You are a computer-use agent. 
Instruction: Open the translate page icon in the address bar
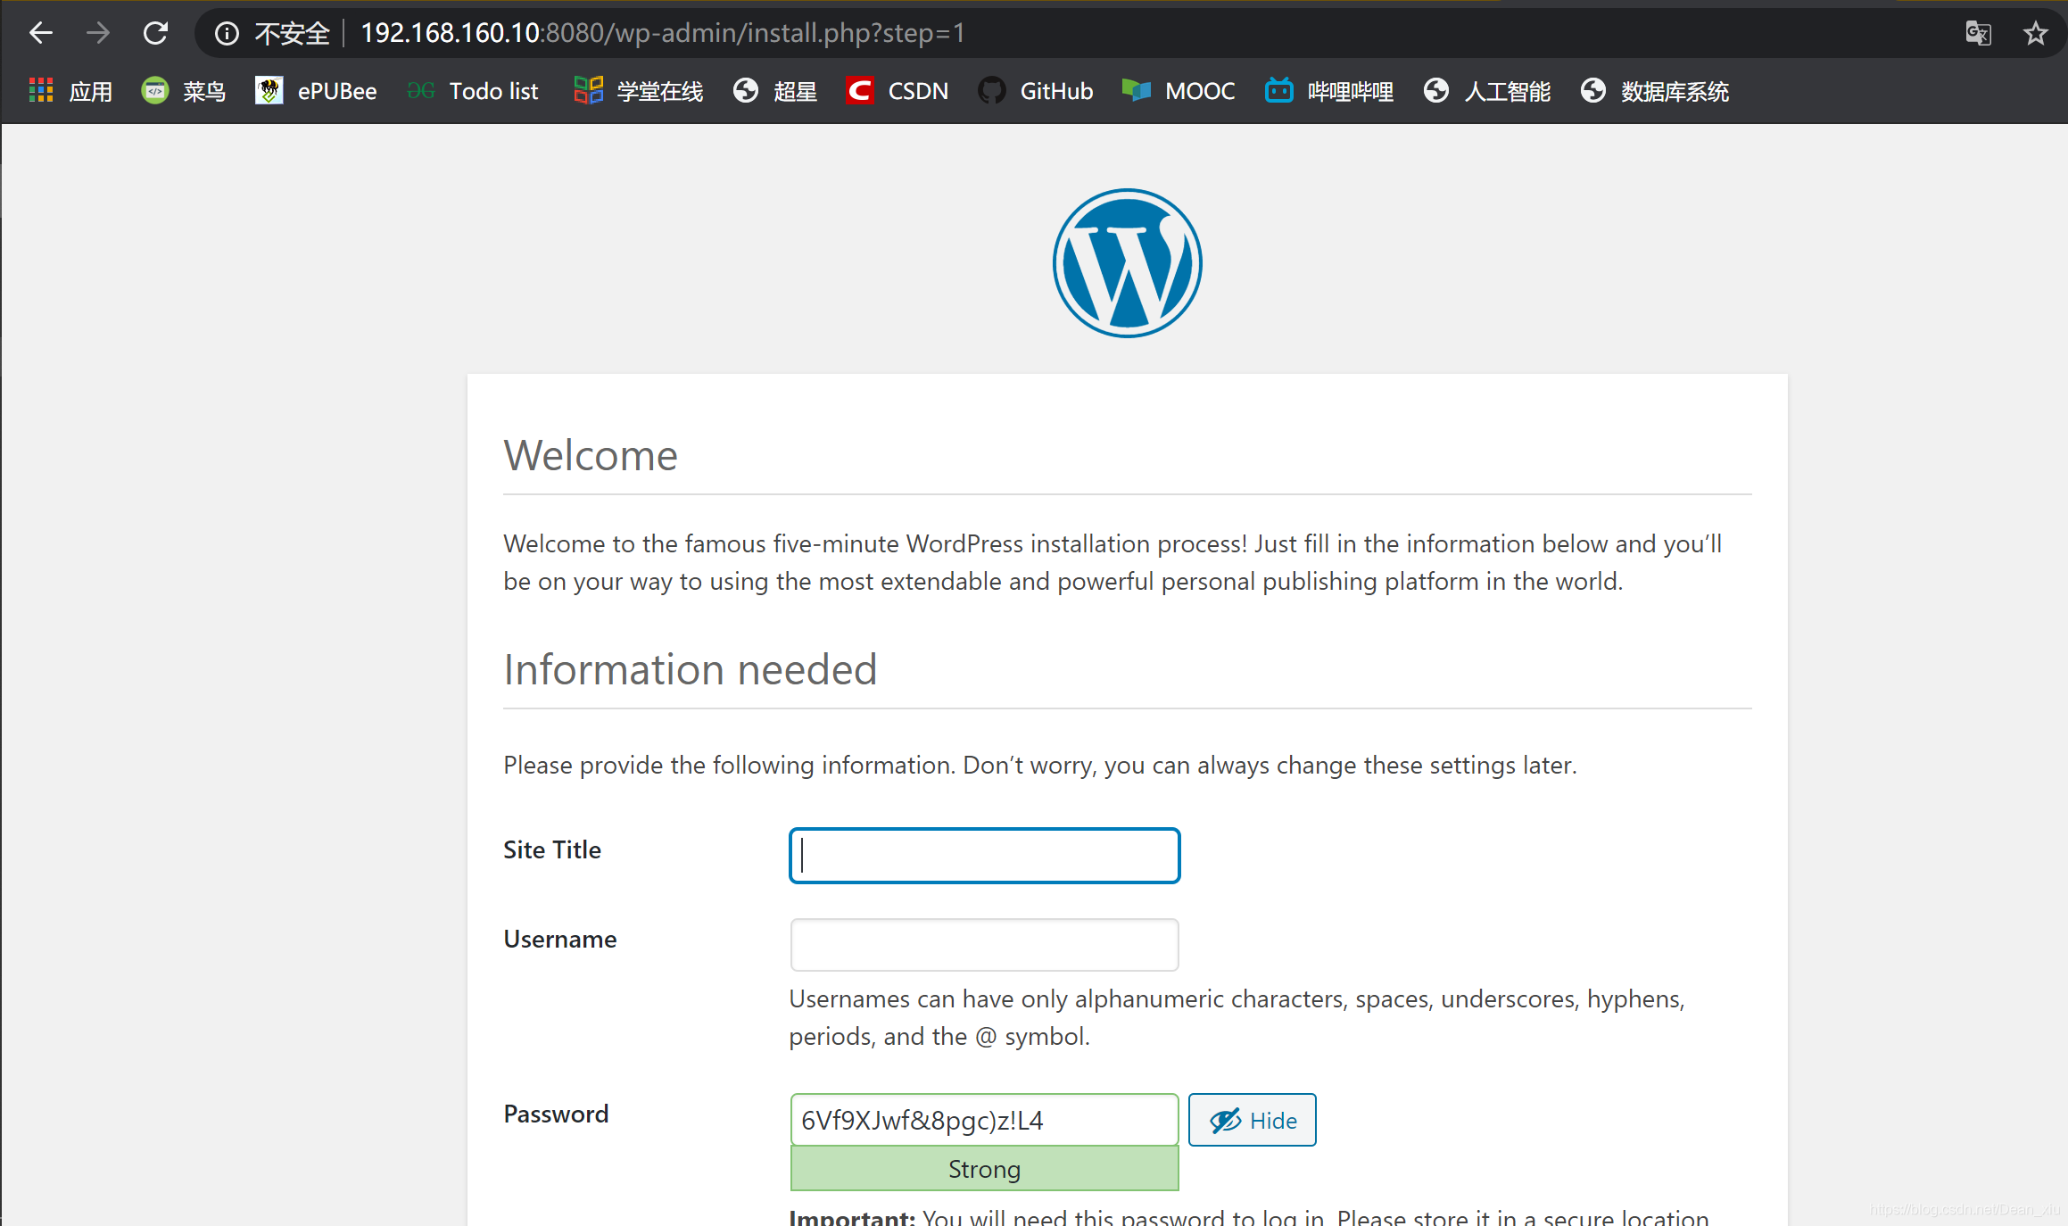1978,34
